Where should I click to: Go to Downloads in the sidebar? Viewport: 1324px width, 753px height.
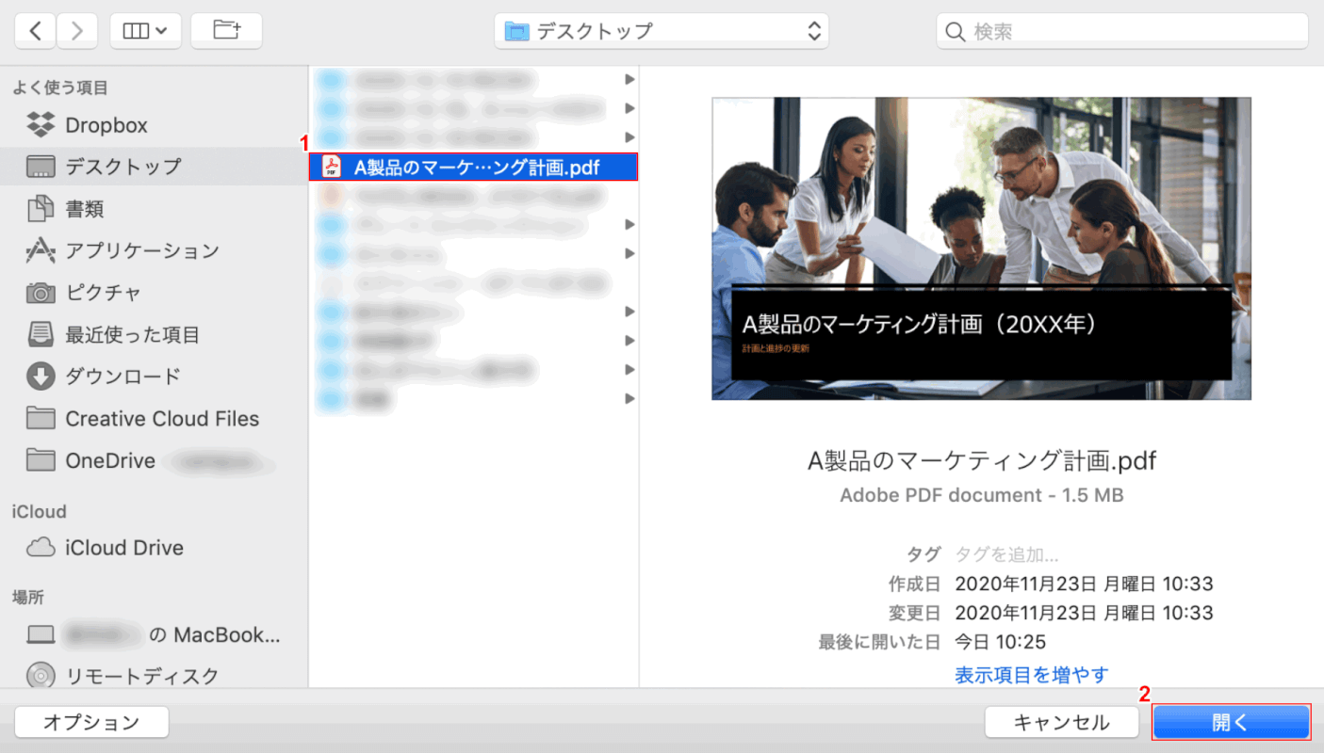click(123, 376)
